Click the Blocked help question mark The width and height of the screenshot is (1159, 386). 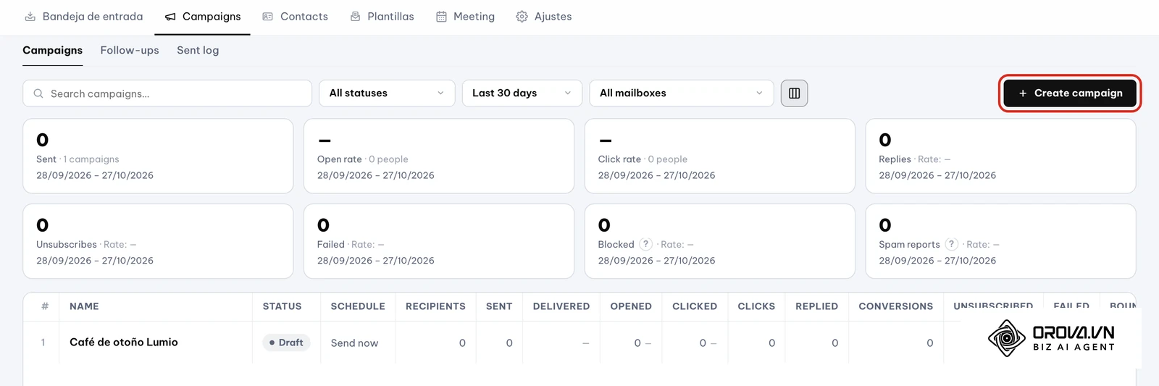coord(645,244)
